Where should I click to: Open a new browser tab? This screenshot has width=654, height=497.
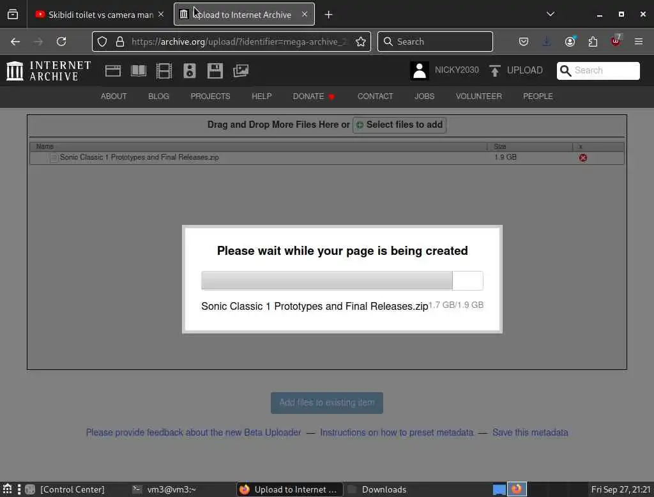[x=329, y=15]
